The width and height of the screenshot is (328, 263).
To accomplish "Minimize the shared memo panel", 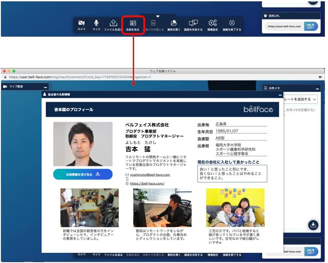I will click(317, 89).
